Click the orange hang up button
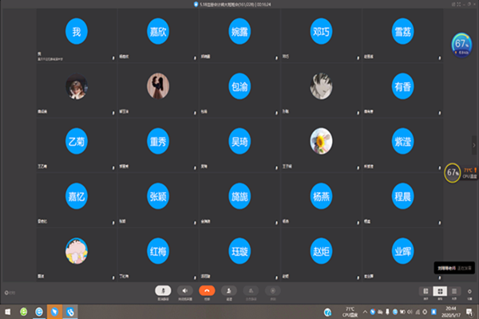The height and width of the screenshot is (319, 479). click(x=207, y=291)
